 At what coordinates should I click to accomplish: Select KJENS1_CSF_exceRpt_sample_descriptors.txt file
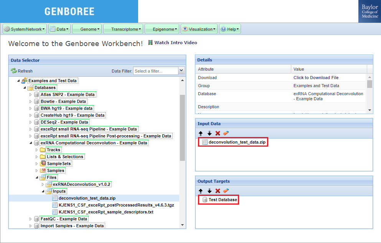point(106,212)
